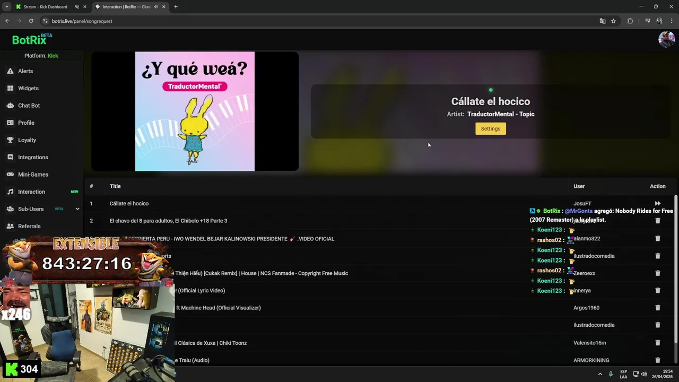Open the tab search dropdown
The height and width of the screenshot is (382, 679).
(6, 7)
